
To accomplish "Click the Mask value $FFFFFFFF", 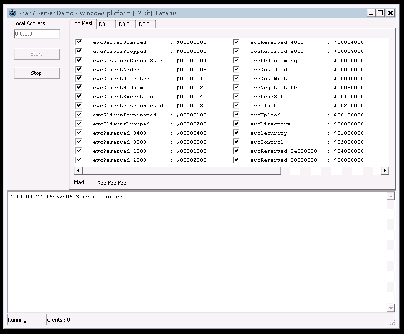I will point(113,183).
